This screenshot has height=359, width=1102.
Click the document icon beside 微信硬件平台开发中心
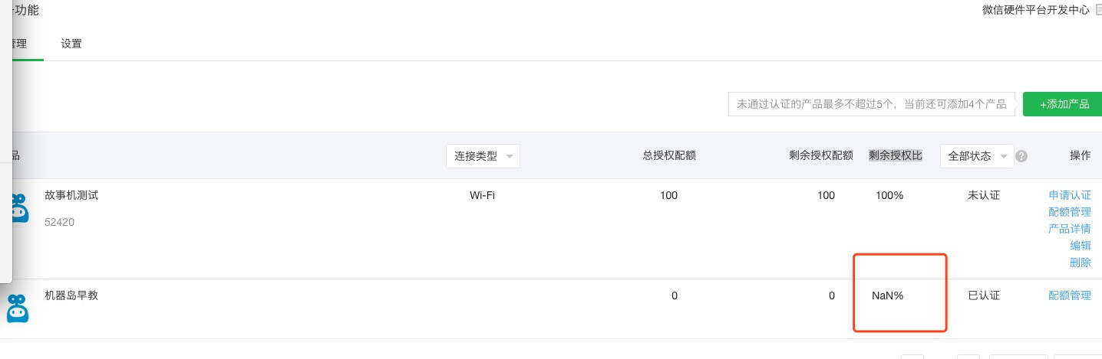point(1097,10)
